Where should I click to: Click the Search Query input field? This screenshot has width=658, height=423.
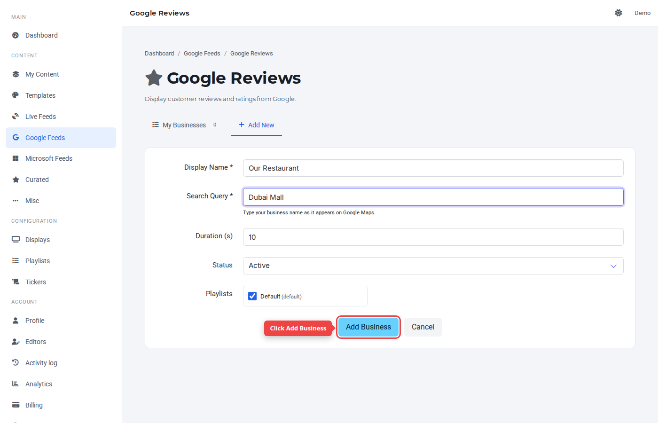pyautogui.click(x=433, y=197)
